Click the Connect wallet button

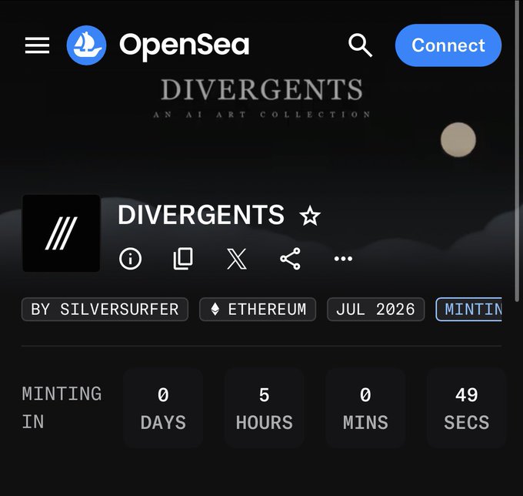click(448, 45)
